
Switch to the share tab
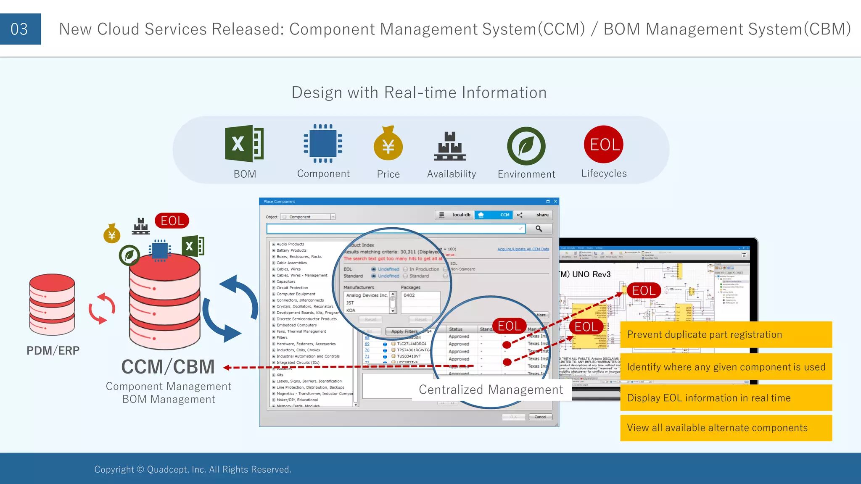pyautogui.click(x=533, y=215)
